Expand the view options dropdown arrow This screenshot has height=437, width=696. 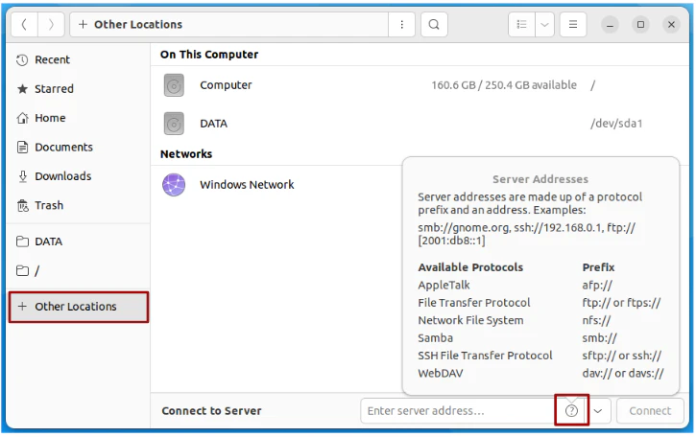[544, 24]
